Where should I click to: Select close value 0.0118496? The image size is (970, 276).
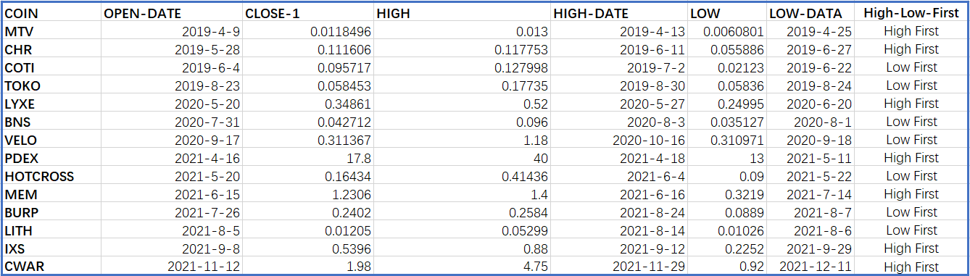pos(341,31)
